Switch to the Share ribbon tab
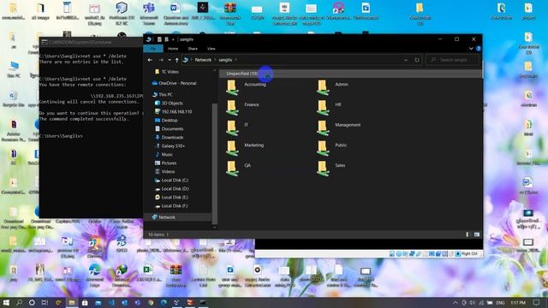 [193, 49]
